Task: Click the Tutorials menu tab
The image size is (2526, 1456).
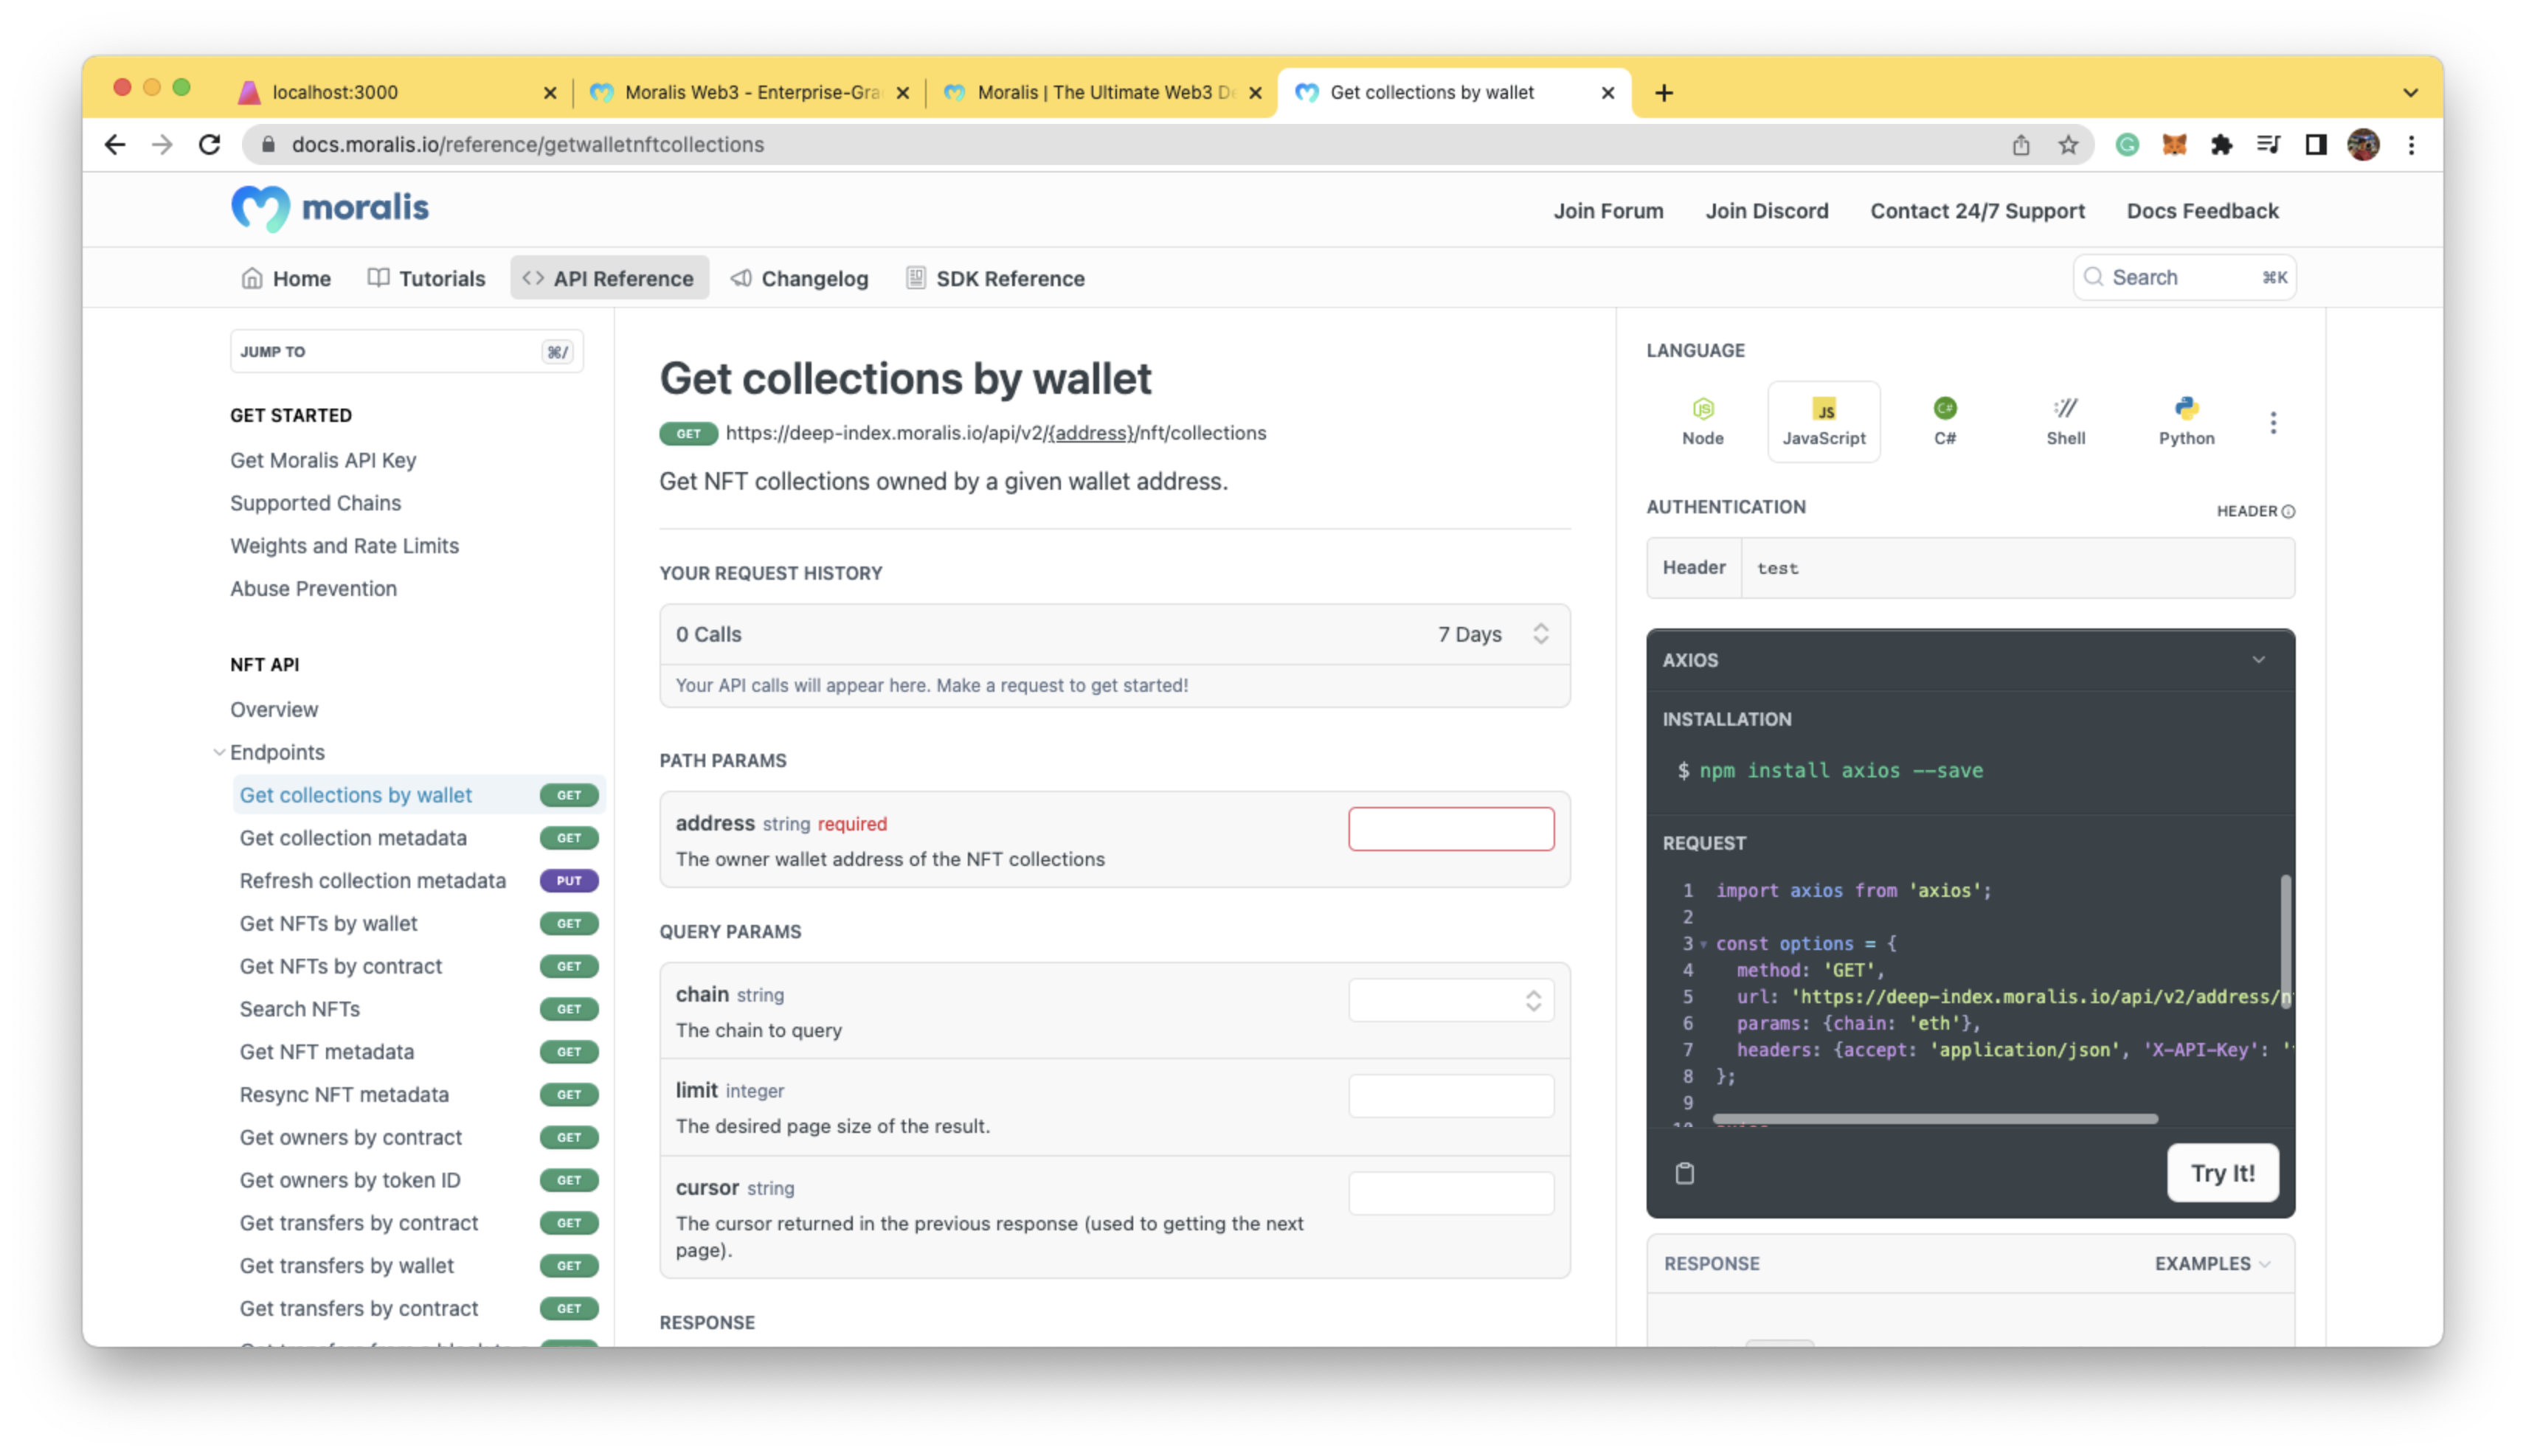Action: point(440,277)
